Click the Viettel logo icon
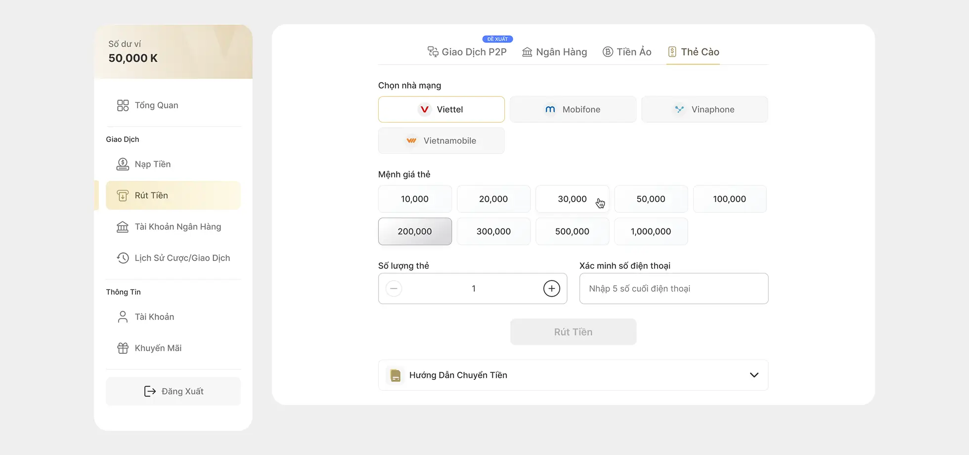The image size is (969, 455). (x=424, y=109)
